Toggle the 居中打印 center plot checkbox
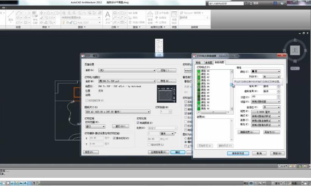The height and width of the screenshot is (186, 311). [114, 138]
